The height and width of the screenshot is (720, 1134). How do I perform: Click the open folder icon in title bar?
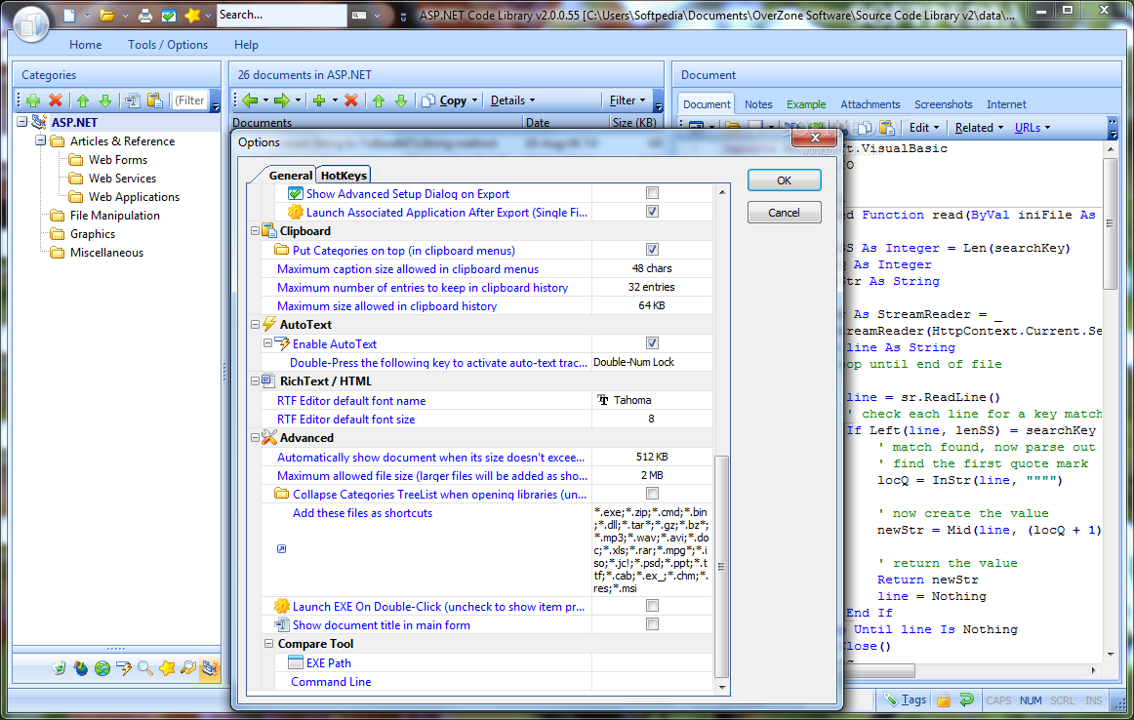click(x=107, y=15)
